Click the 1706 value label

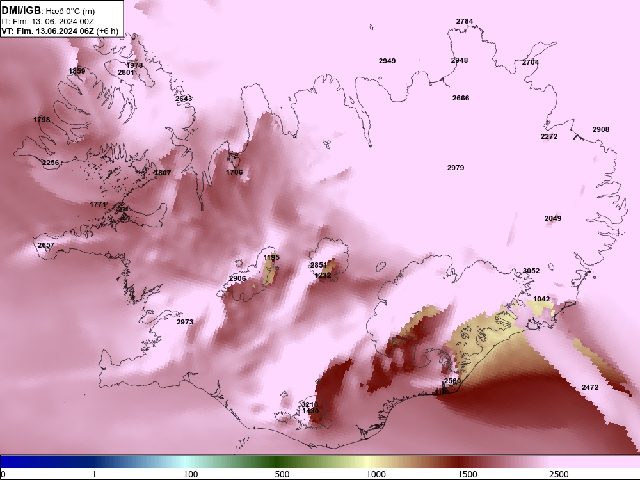234,172
